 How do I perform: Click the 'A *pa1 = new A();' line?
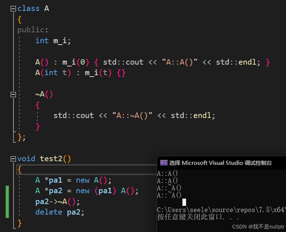[73, 180]
